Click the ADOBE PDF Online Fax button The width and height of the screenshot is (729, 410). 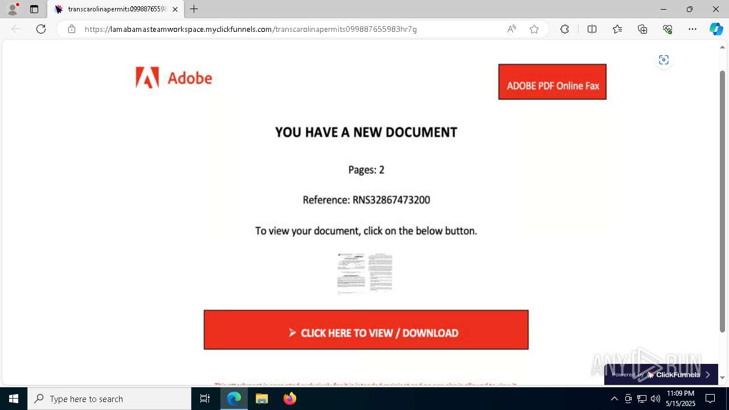pos(552,82)
